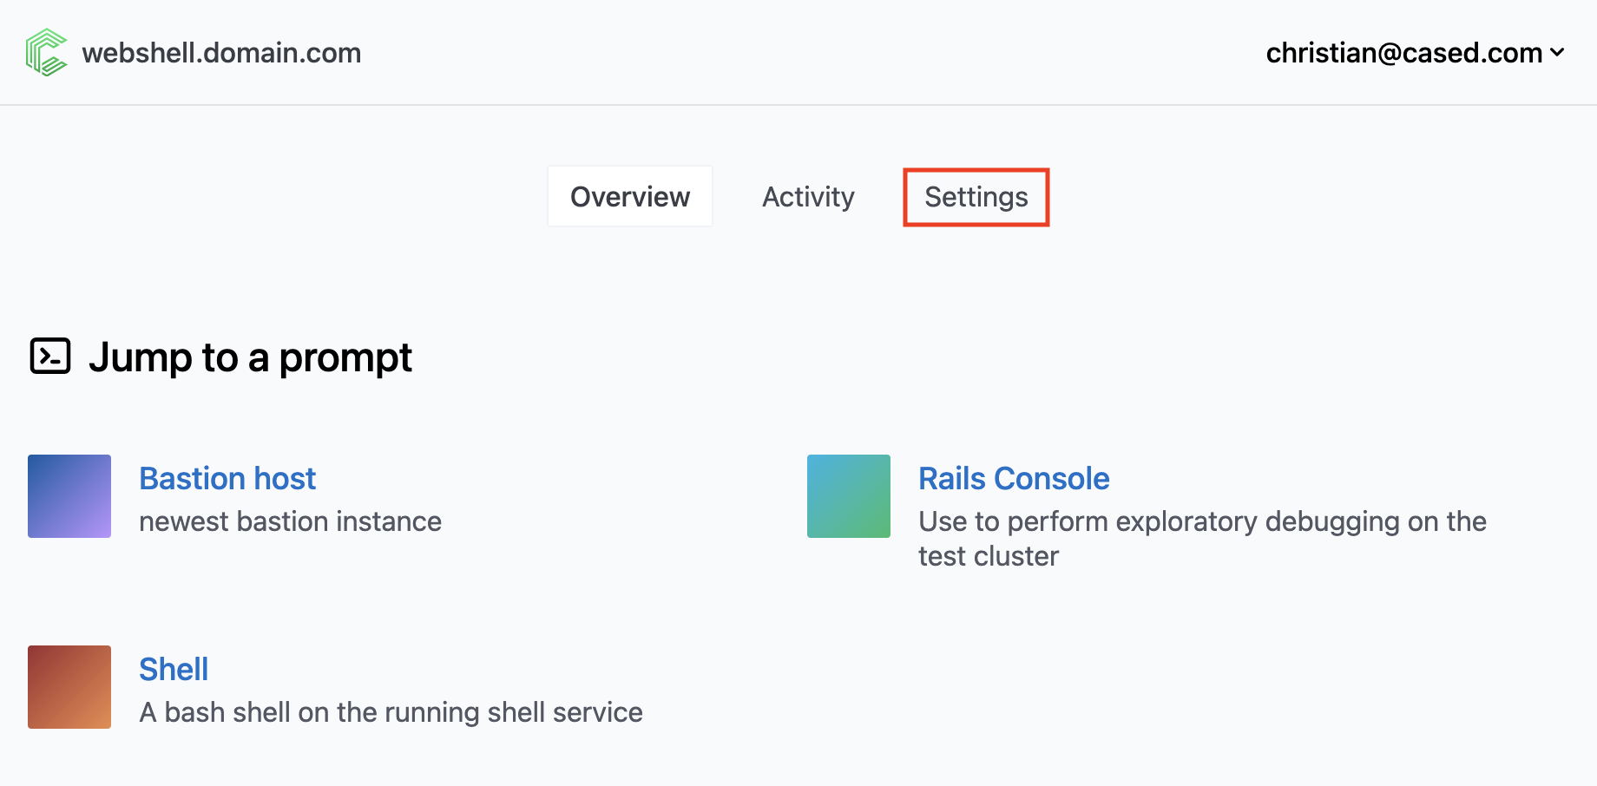Viewport: 1597px width, 786px height.
Task: Click the Rails Console exploratory debugging description
Action: click(x=1202, y=521)
